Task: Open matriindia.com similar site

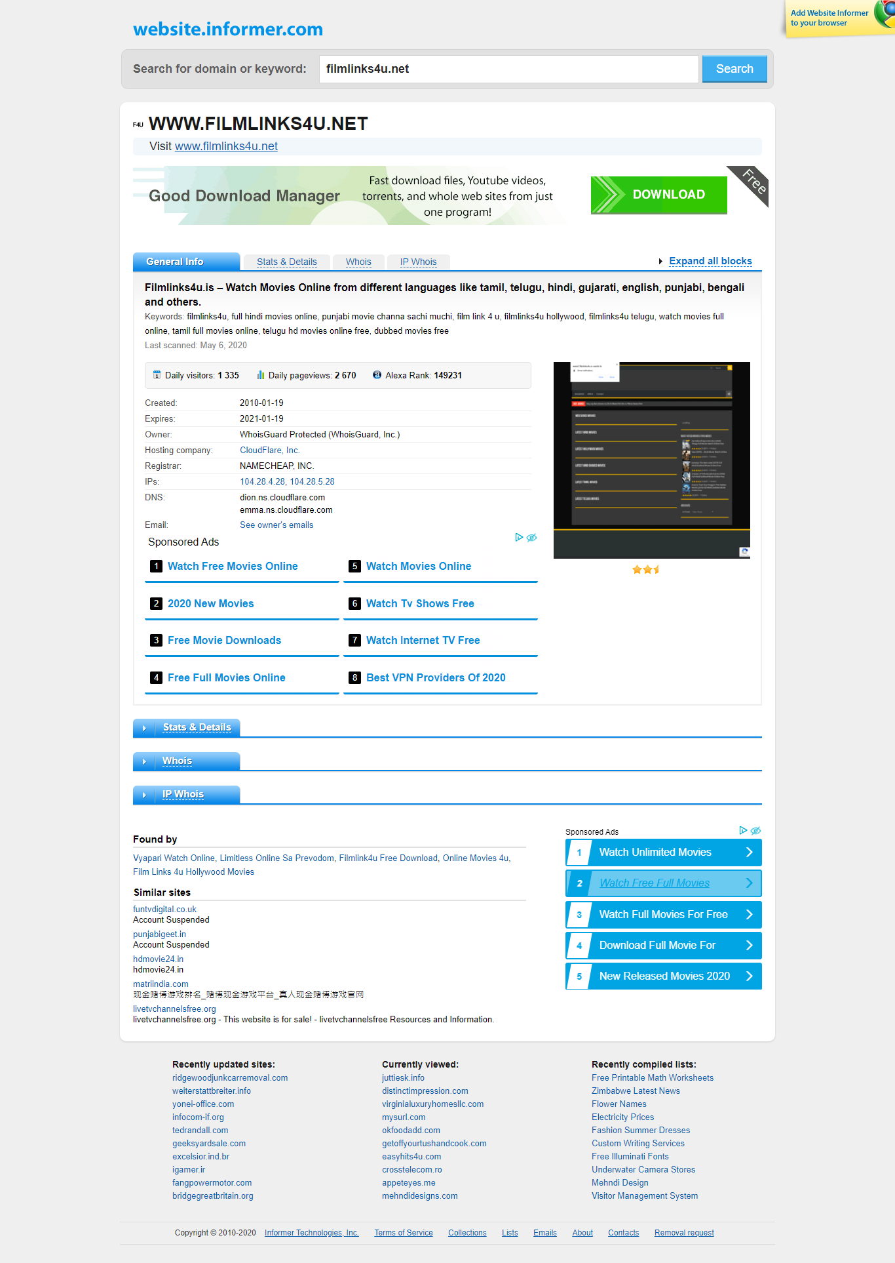Action: pyautogui.click(x=161, y=984)
